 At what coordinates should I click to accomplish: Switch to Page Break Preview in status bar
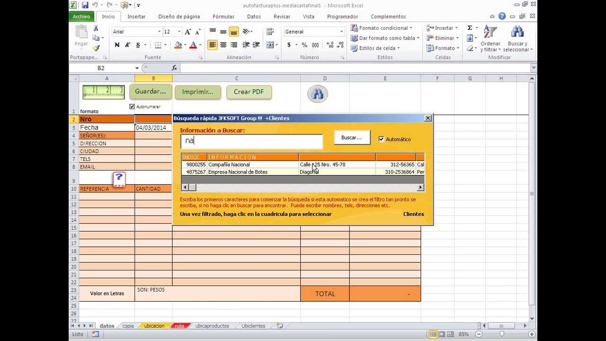[x=450, y=334]
